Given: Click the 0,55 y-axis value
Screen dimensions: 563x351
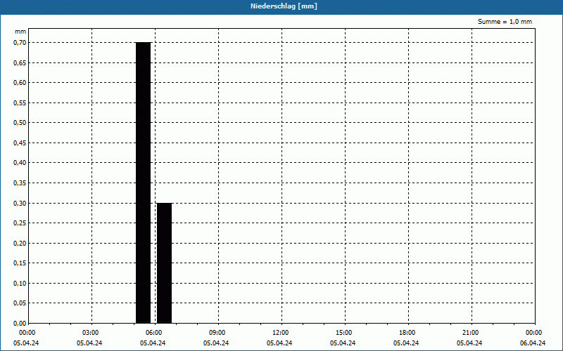Looking at the screenshot, I should point(20,102).
